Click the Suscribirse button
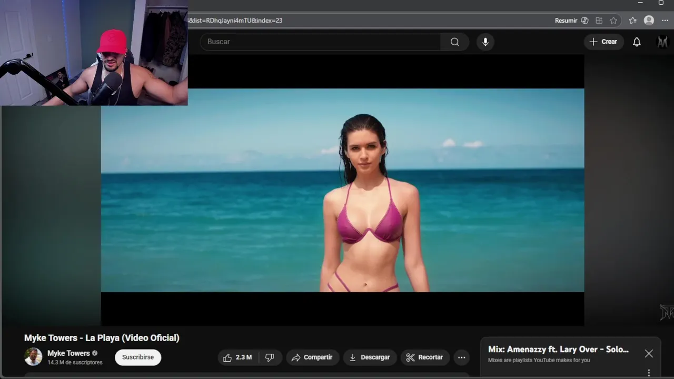674x379 pixels. pyautogui.click(x=138, y=357)
